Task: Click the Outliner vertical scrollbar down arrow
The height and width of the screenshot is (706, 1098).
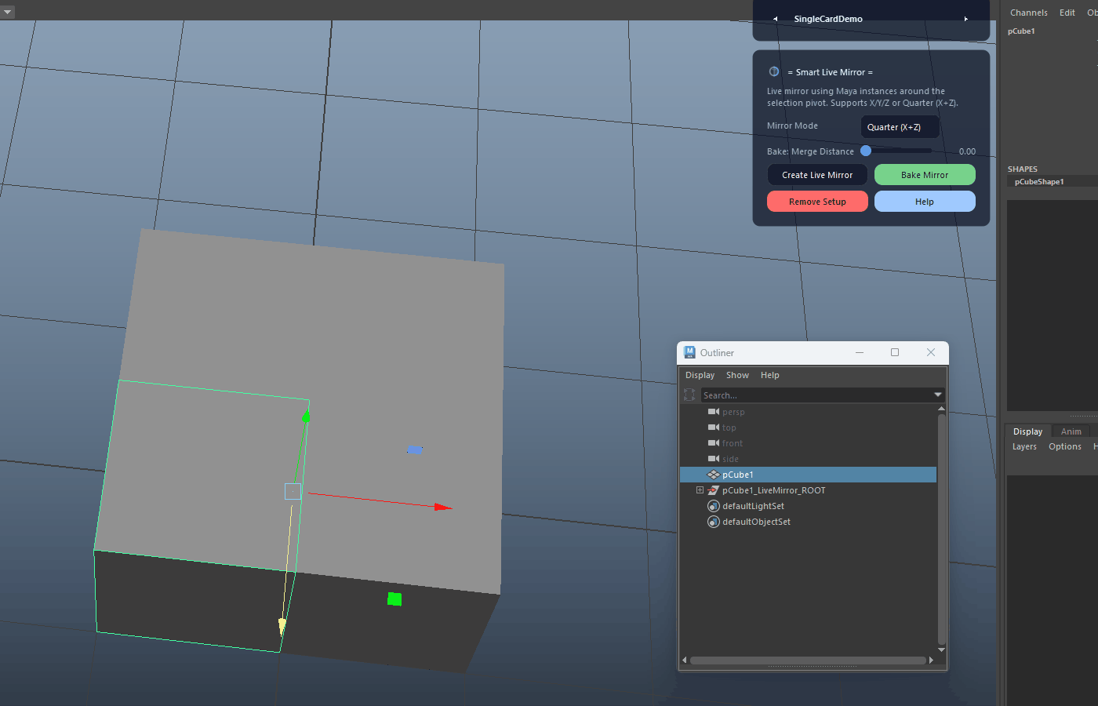Action: (941, 650)
